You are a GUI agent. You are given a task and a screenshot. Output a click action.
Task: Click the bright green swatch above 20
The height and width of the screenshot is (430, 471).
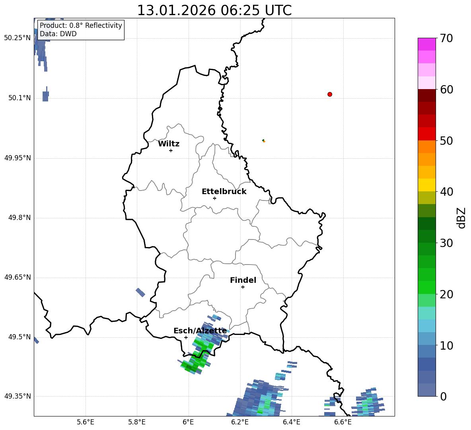click(426, 287)
